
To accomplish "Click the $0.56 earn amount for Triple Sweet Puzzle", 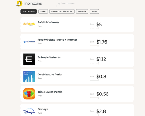I will pyautogui.click(x=102, y=94).
